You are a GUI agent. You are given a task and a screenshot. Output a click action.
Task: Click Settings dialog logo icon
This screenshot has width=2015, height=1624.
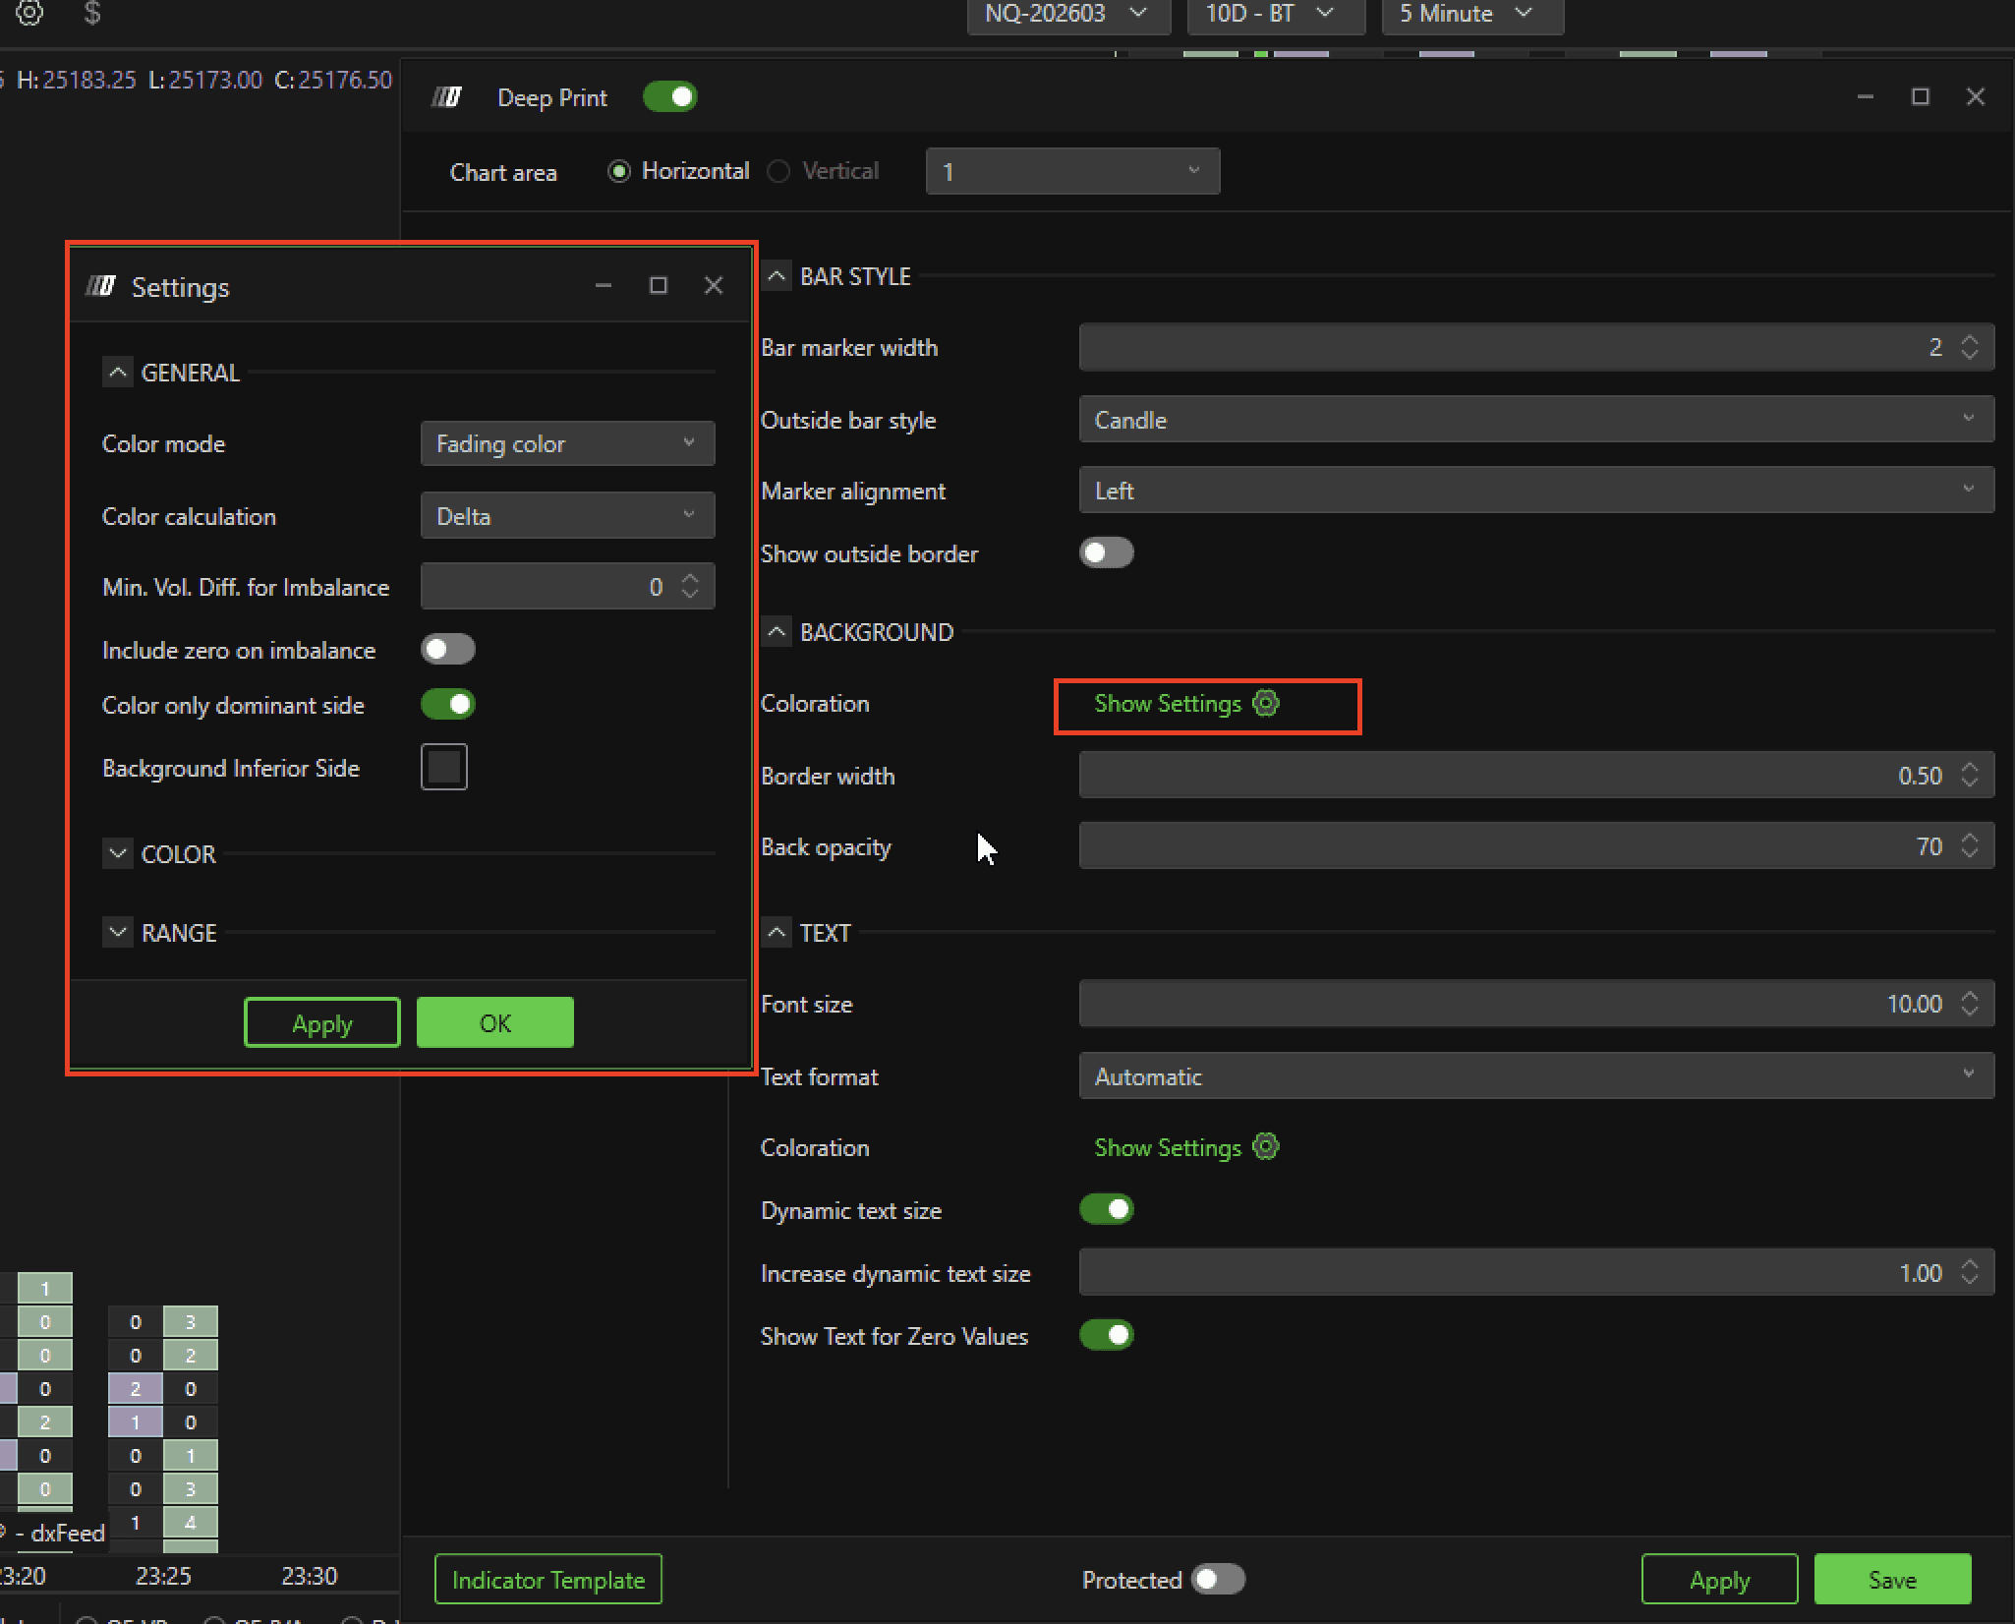(x=100, y=286)
